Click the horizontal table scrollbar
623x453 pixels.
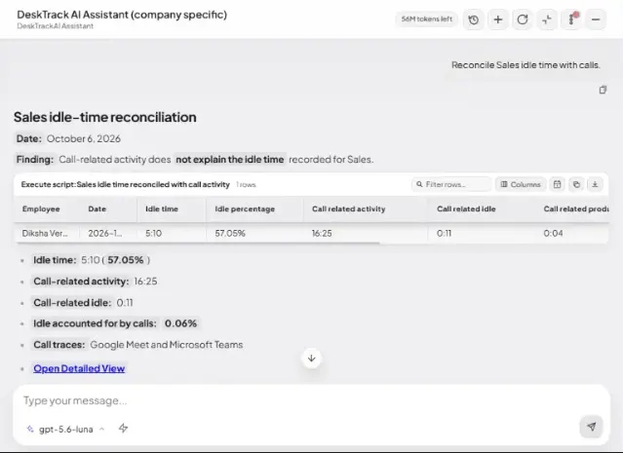[197, 243]
